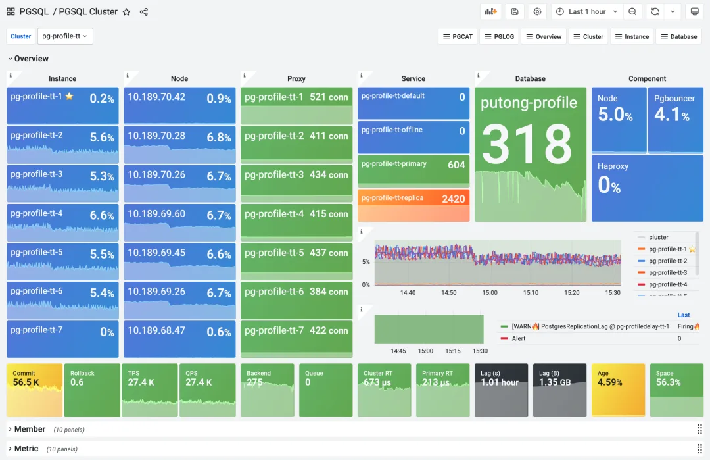Viewport: 710px width, 460px height.
Task: Switch to TV view mode icon
Action: click(695, 12)
